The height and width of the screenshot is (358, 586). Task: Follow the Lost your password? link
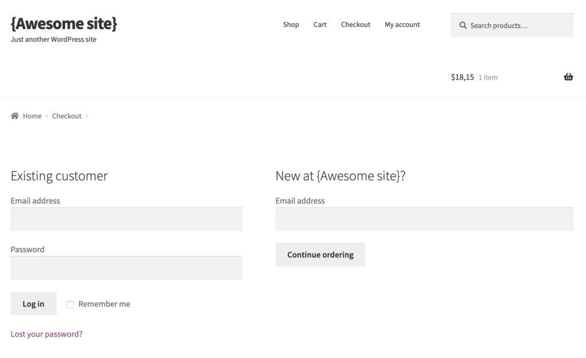click(46, 334)
